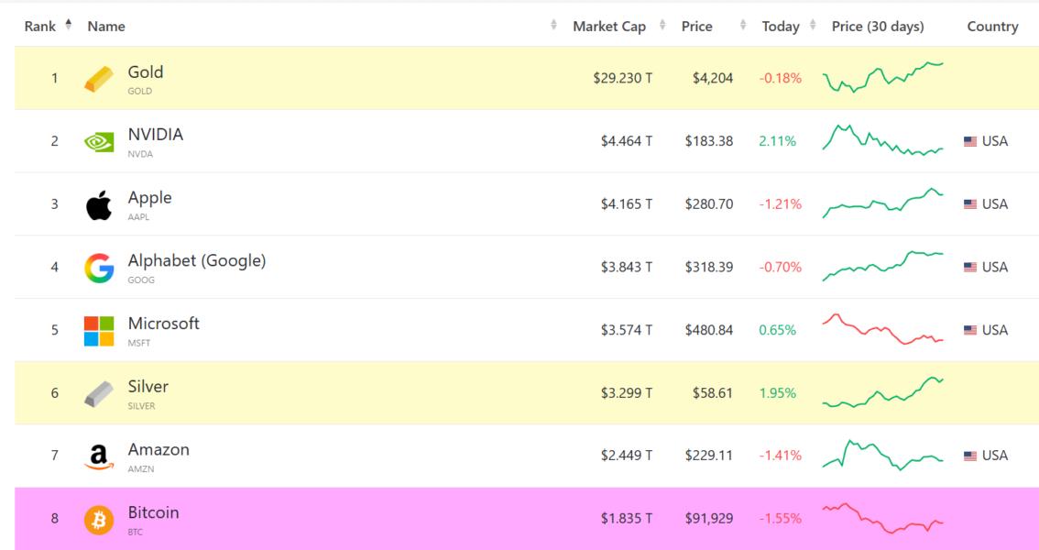Sort table by Rank column arrow

click(66, 26)
